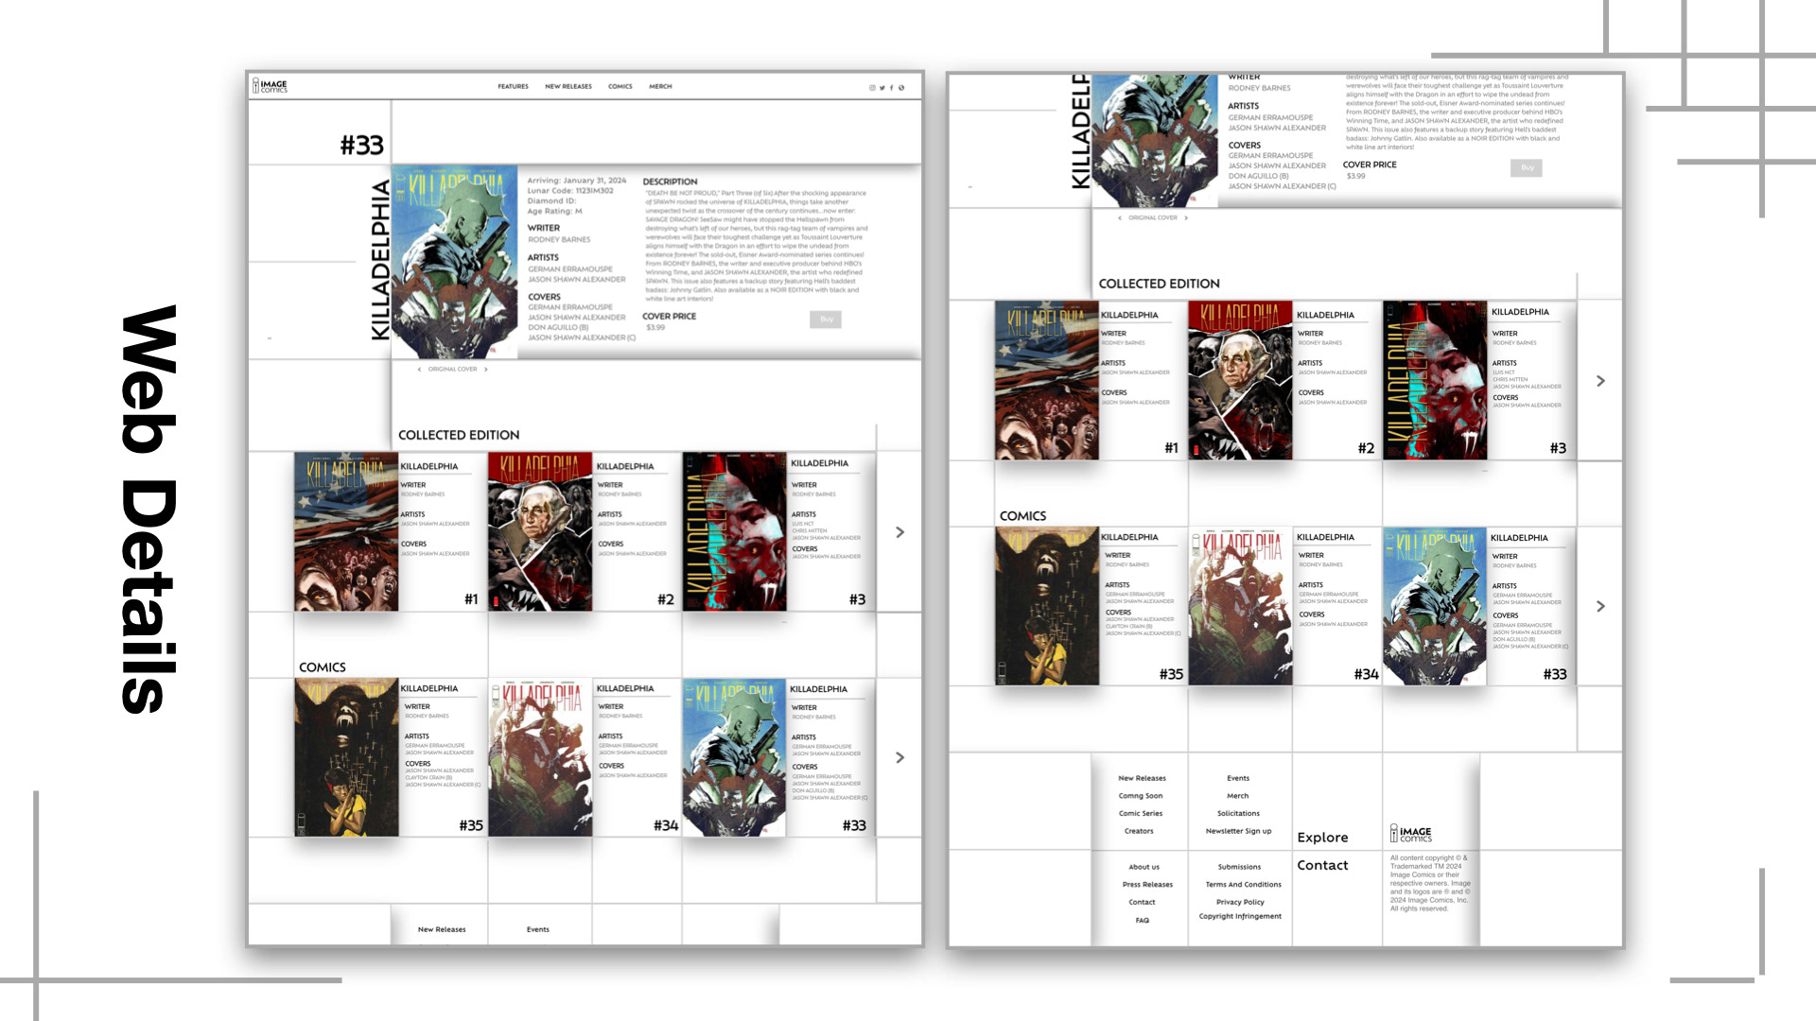Go to next cover arrow beside Original Cover
This screenshot has height=1021, width=1816.
pos(486,370)
